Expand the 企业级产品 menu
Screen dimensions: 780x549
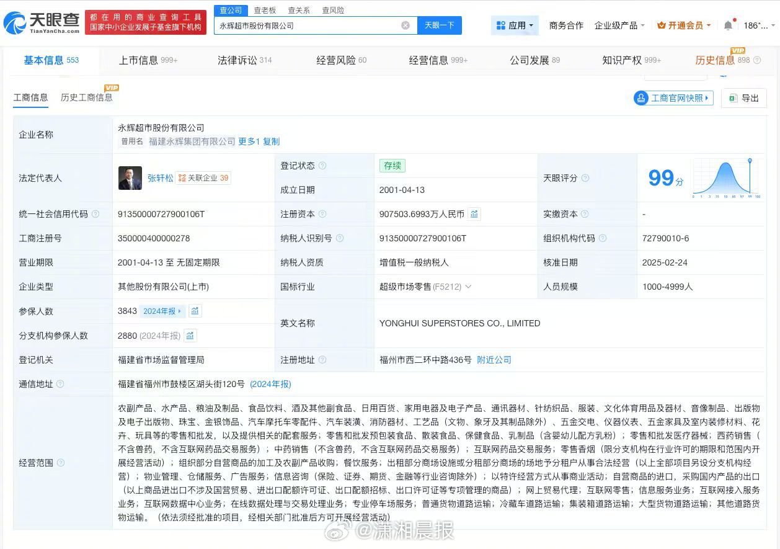619,25
